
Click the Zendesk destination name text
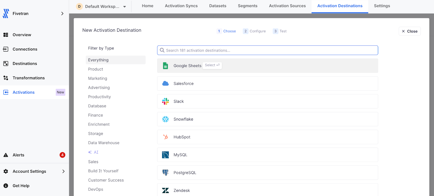pyautogui.click(x=182, y=191)
